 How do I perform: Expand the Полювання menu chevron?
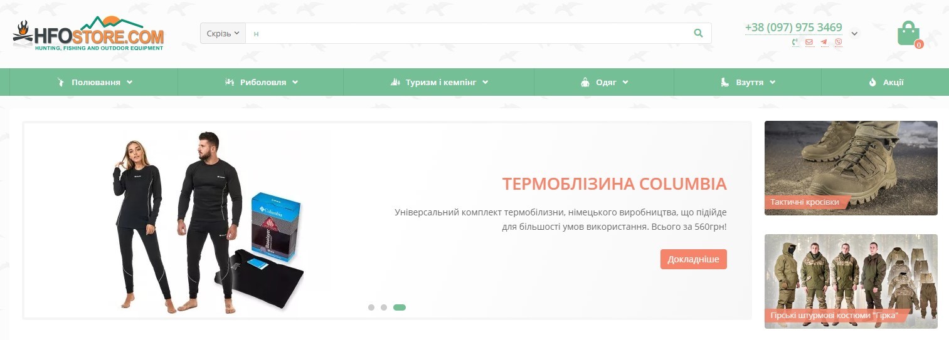tap(129, 82)
